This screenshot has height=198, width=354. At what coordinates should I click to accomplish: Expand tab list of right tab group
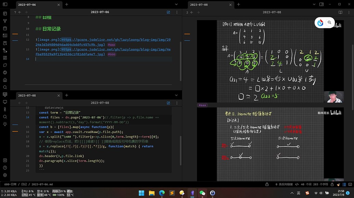(x=314, y=4)
